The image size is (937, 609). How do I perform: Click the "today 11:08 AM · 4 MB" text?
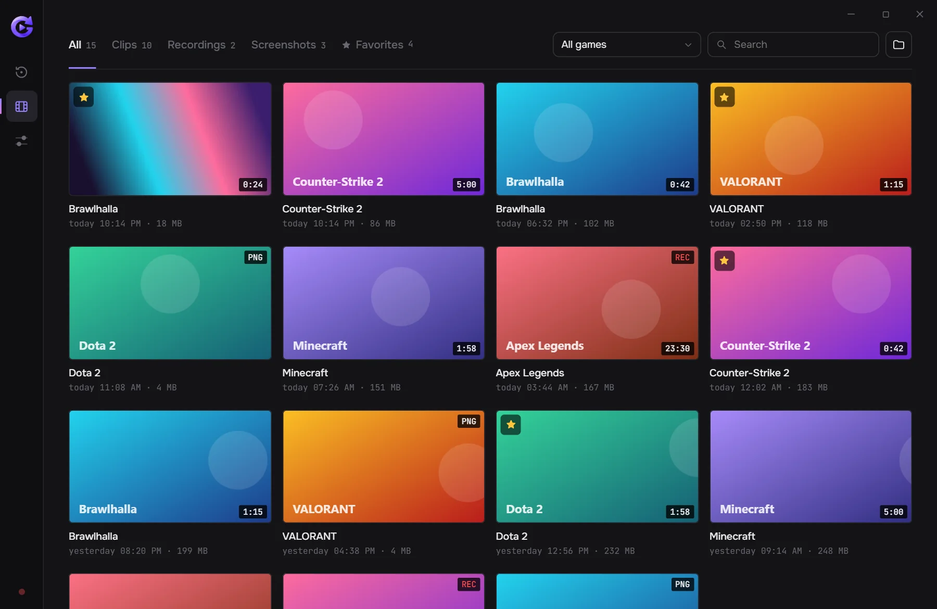pos(123,387)
